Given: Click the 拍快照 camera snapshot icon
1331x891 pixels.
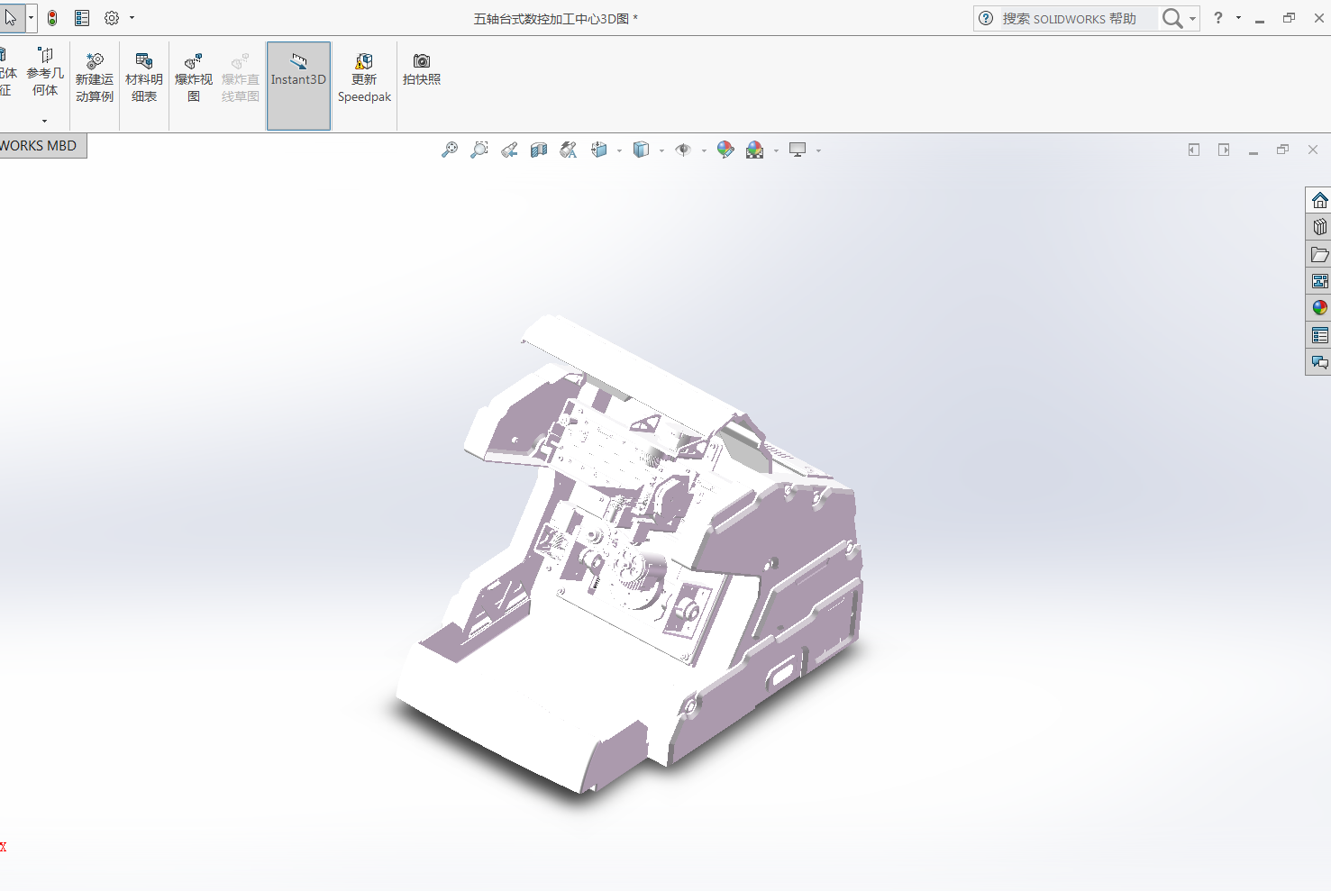Looking at the screenshot, I should [x=422, y=69].
